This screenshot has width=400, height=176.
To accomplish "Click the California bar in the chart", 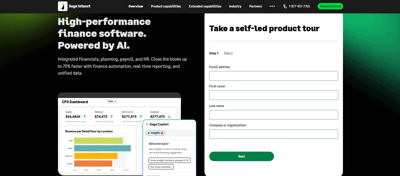I will pos(96,156).
